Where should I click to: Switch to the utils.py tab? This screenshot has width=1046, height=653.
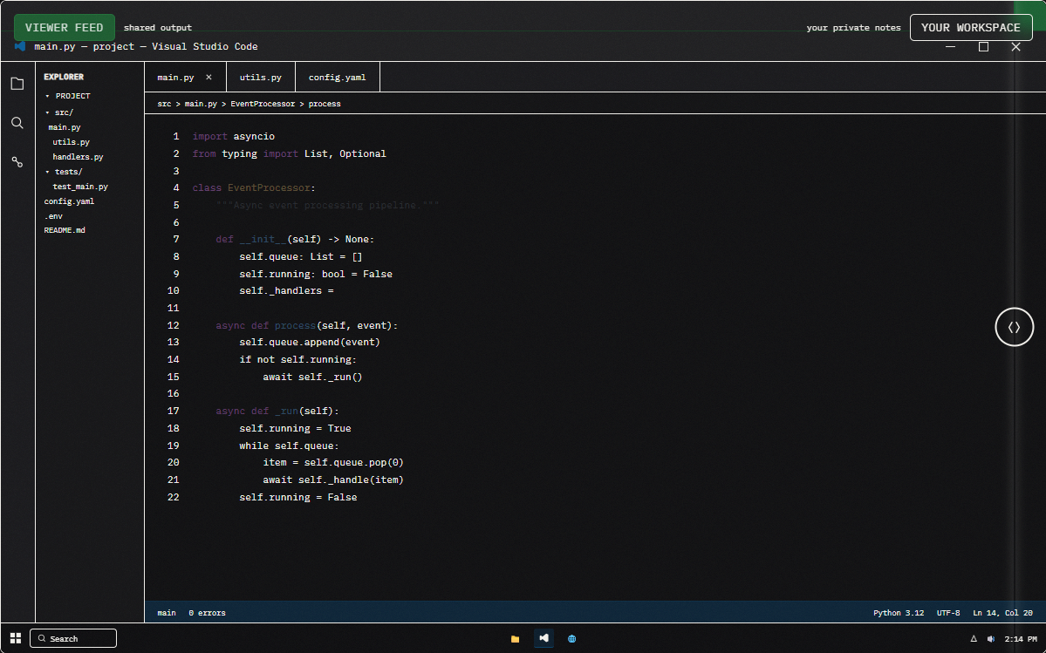coord(261,78)
